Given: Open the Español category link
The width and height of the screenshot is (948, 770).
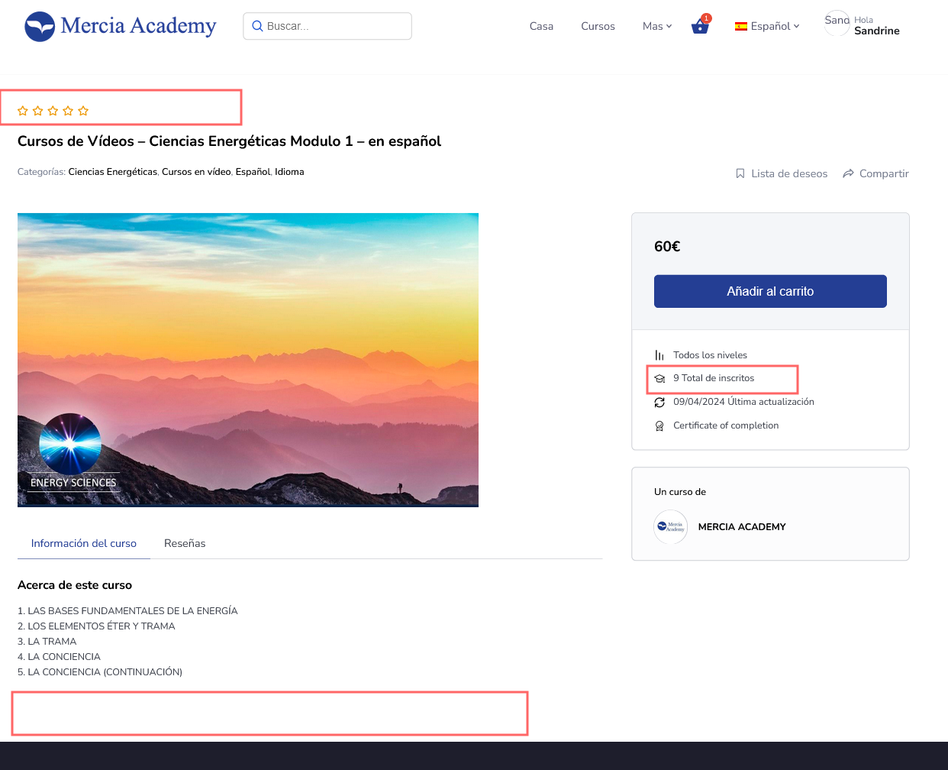Looking at the screenshot, I should 253,172.
